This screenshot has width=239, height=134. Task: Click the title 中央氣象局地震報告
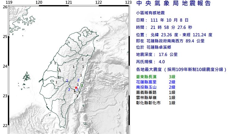pyautogui.click(x=174, y=3)
